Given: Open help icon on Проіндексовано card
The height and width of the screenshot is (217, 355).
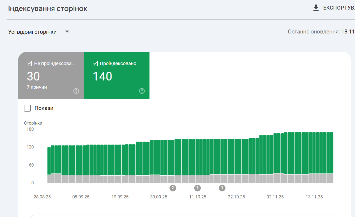Looking at the screenshot, I should click(142, 91).
